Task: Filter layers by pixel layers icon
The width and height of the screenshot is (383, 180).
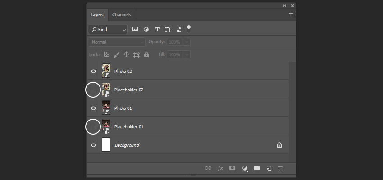Action: pos(135,30)
